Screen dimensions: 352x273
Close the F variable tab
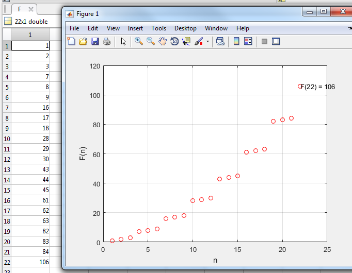(31, 9)
